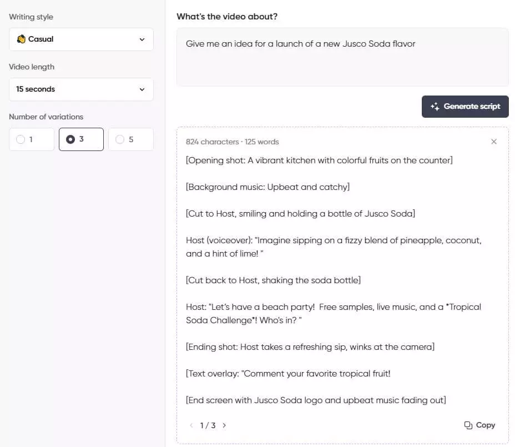Click the 824 characters word count text
This screenshot has width=515, height=447.
pos(232,142)
